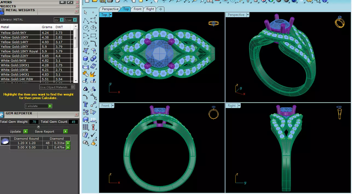352x194 pixels.
Task: Pick the rectangle drawing tool
Action: click(93, 35)
